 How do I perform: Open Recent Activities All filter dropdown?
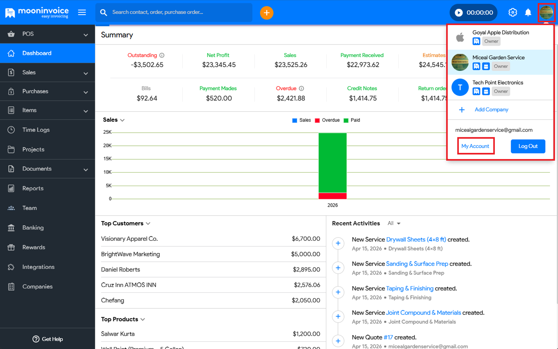tap(394, 223)
